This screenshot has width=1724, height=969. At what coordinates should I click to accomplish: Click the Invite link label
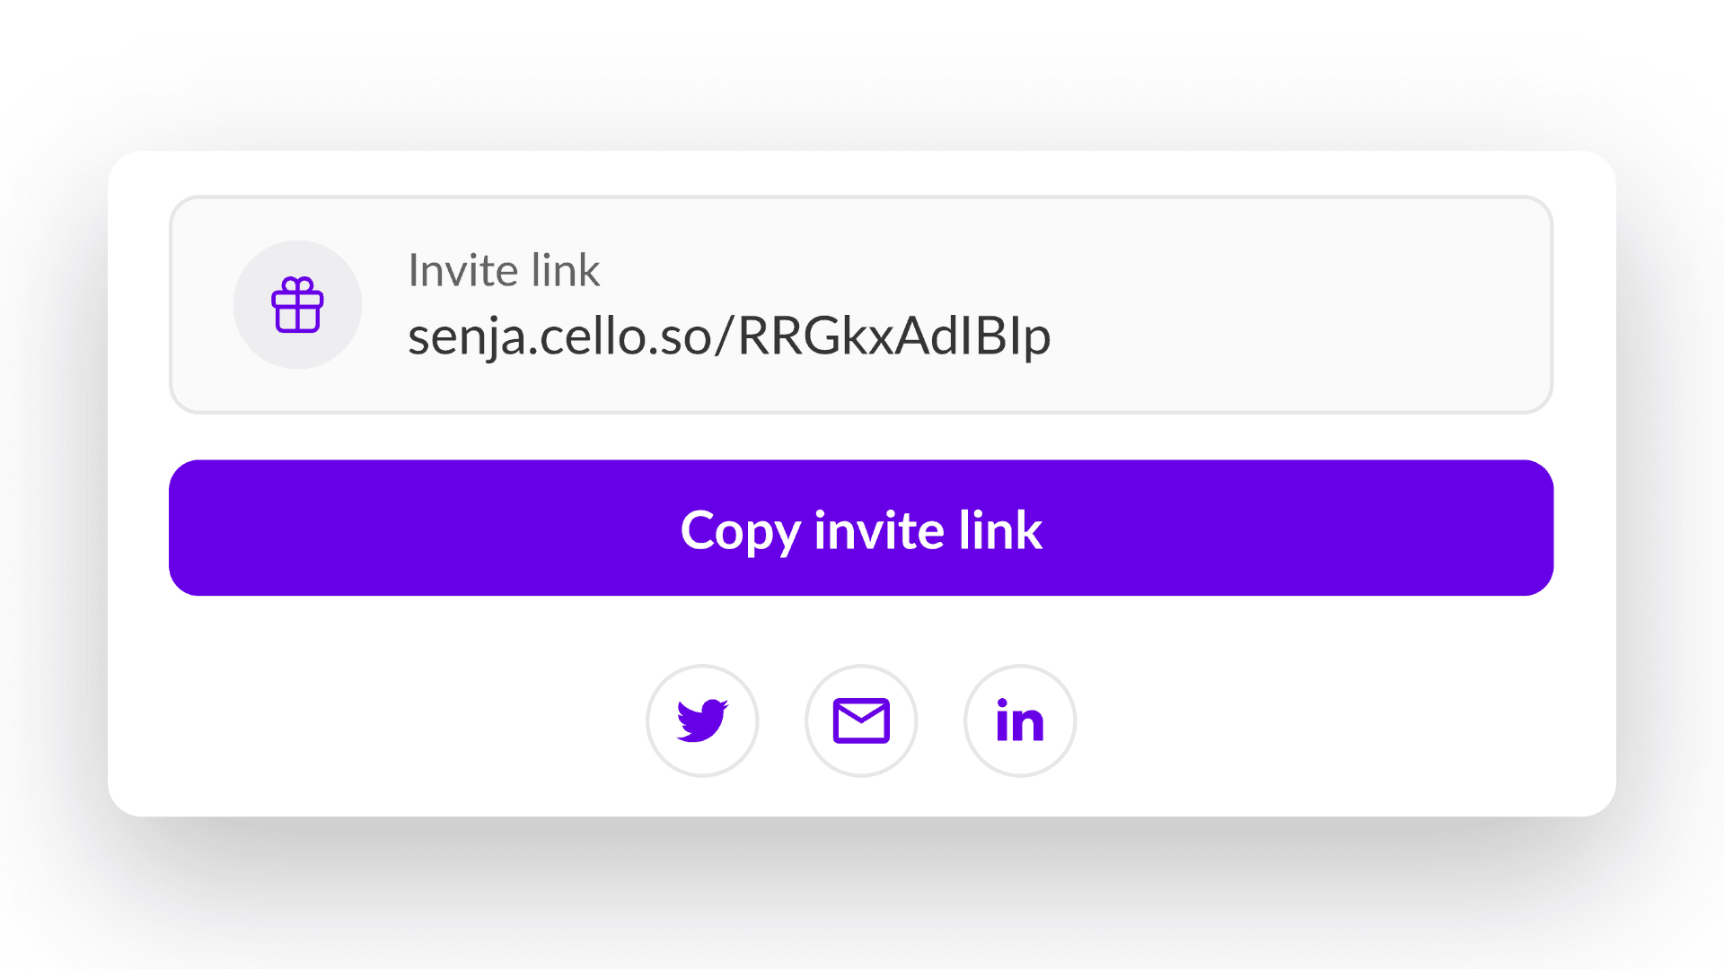[x=505, y=270]
